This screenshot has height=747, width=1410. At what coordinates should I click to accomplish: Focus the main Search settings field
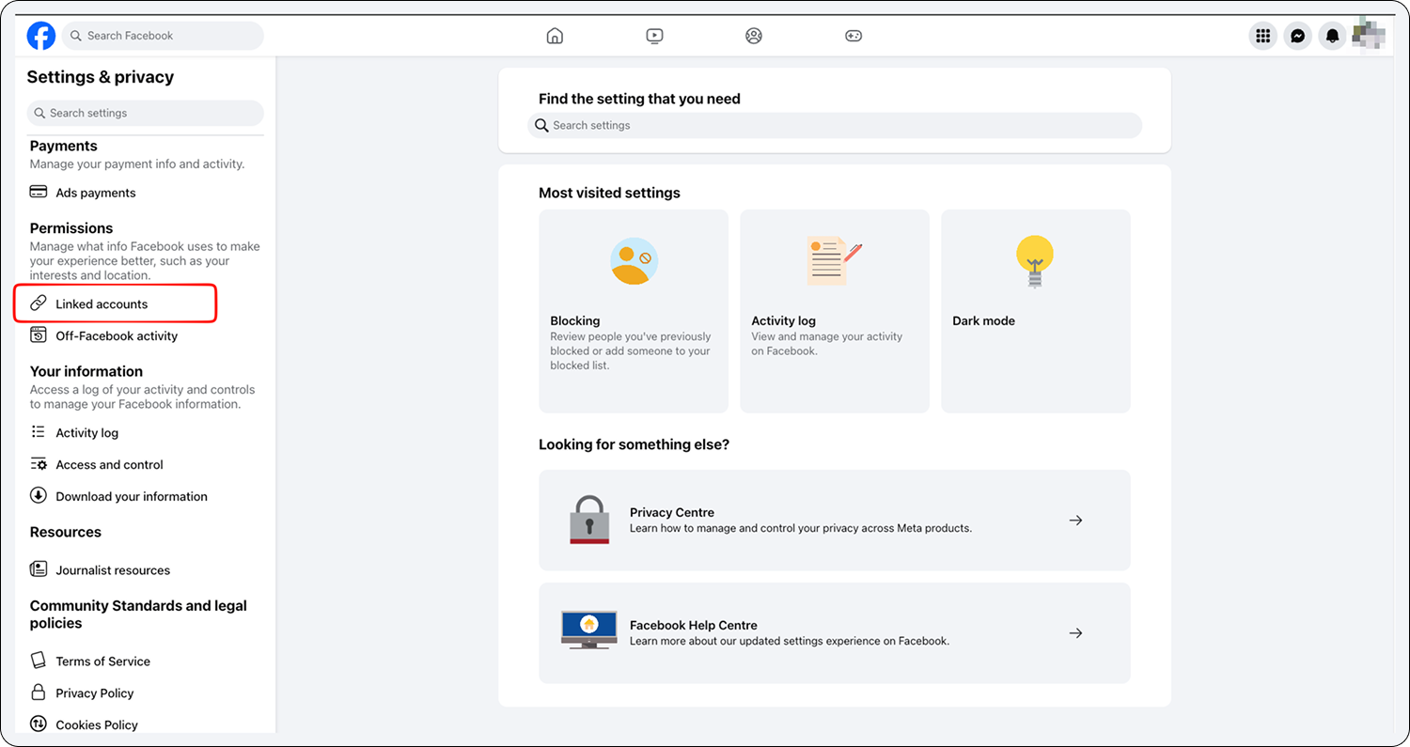click(835, 125)
